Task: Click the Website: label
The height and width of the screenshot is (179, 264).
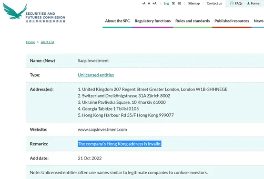Action: point(39,129)
